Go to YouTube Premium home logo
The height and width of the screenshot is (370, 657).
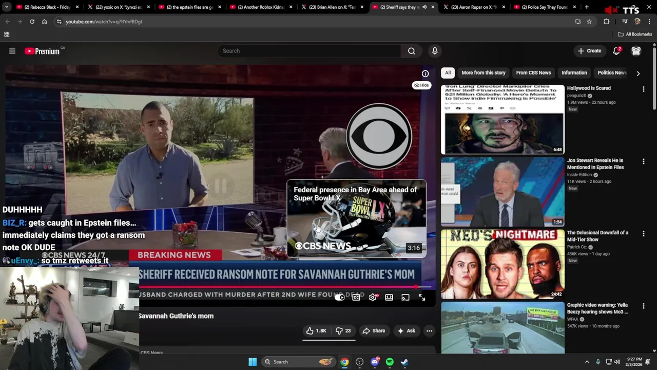pos(42,51)
